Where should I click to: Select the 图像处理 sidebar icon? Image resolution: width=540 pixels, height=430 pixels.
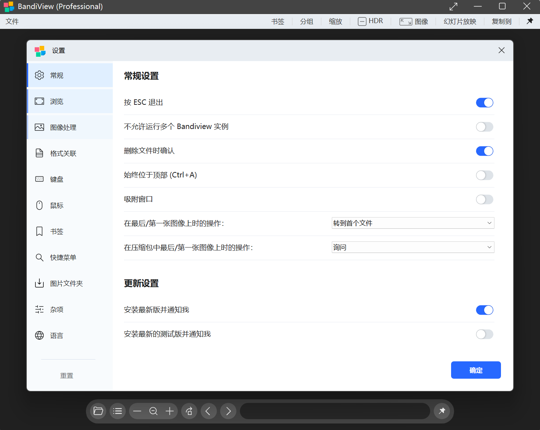click(x=39, y=127)
